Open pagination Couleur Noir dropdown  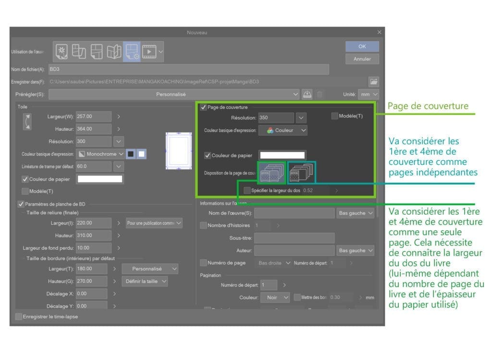275,298
